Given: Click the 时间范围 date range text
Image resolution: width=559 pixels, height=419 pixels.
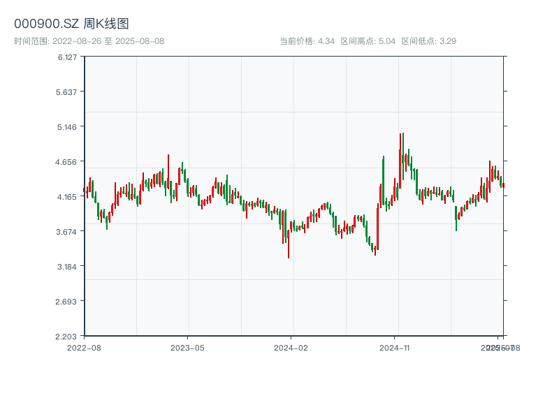Looking at the screenshot, I should tap(89, 41).
